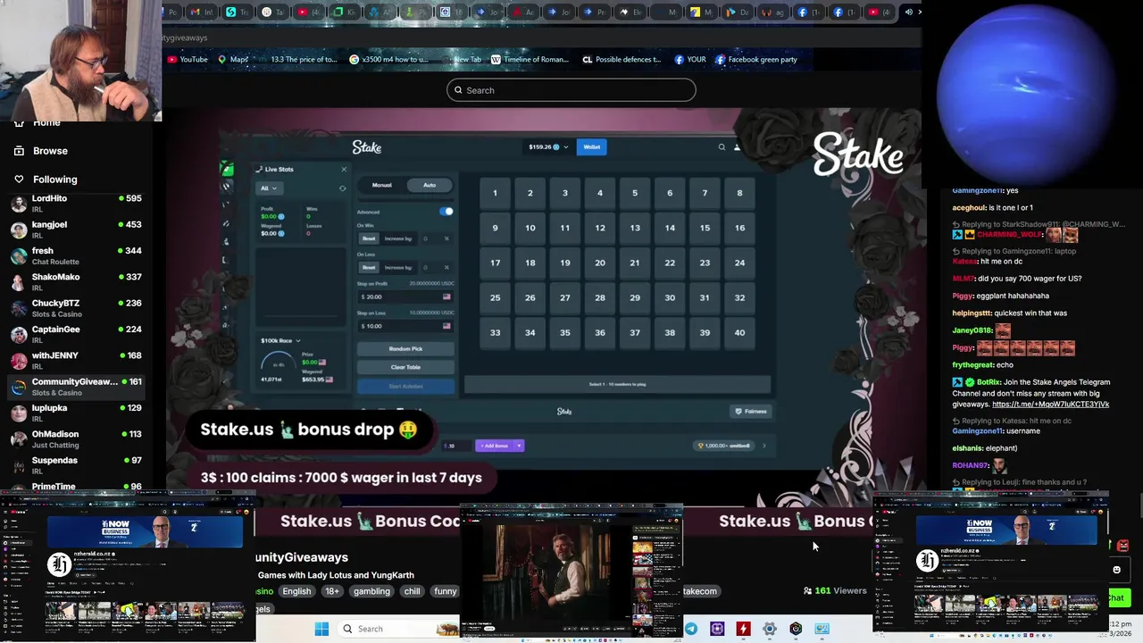Click the Random Pick button
The height and width of the screenshot is (643, 1143).
pyautogui.click(x=405, y=349)
